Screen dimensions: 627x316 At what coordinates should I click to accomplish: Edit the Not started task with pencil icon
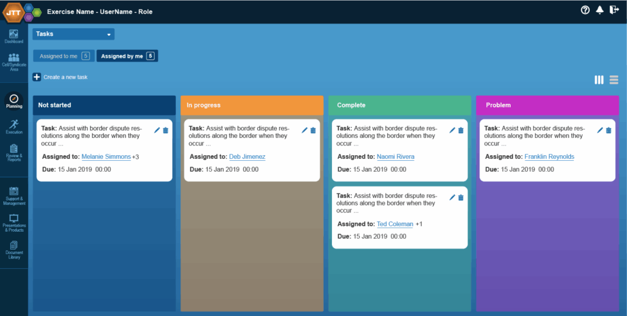[157, 130]
